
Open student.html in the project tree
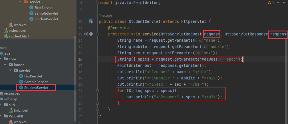pos(19,36)
